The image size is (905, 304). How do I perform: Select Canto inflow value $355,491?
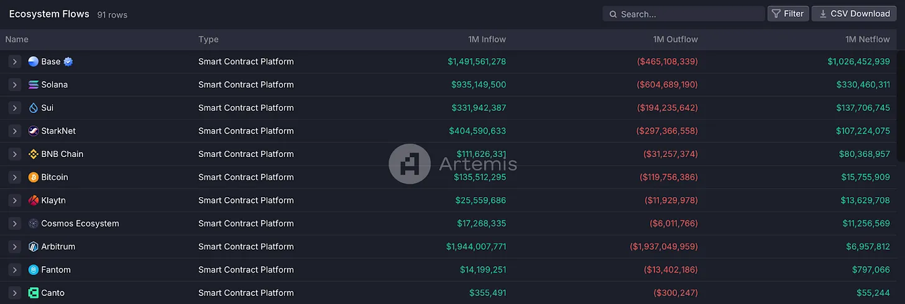click(x=488, y=293)
